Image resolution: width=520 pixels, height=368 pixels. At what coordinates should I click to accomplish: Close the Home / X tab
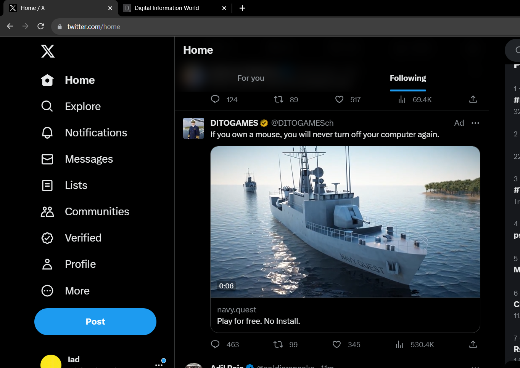click(110, 8)
